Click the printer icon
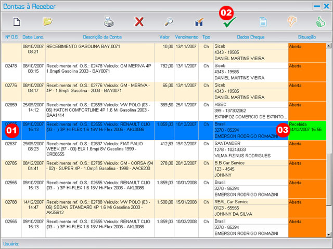The image size is (333, 249). (108, 22)
